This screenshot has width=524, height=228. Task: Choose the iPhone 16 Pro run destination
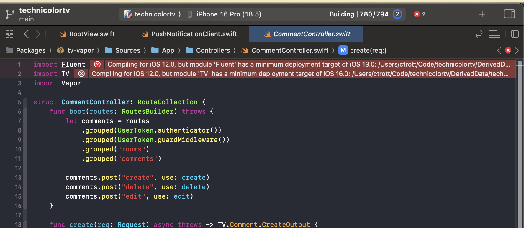[225, 14]
